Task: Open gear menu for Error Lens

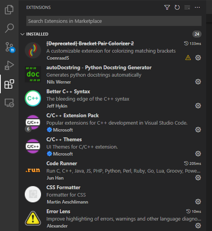Action: 198,226
